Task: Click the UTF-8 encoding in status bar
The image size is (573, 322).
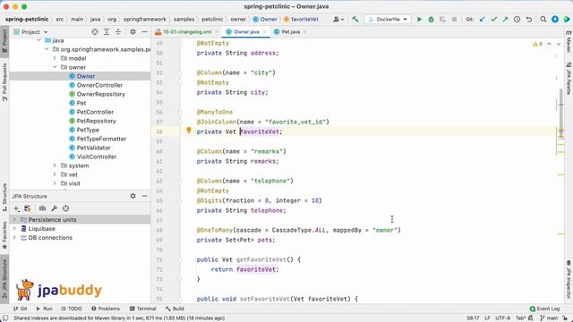Action: click(503, 318)
